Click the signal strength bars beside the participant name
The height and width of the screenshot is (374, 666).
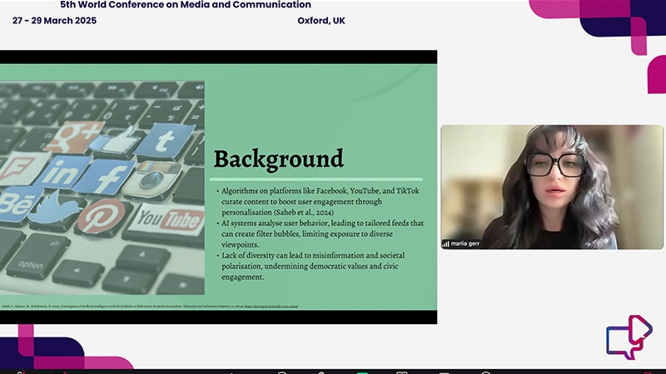(445, 244)
